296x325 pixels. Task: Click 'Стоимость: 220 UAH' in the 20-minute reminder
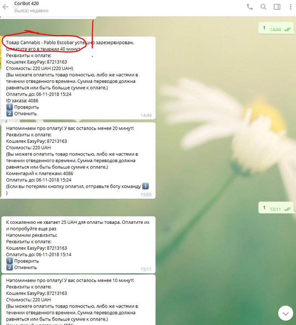pos(28,148)
